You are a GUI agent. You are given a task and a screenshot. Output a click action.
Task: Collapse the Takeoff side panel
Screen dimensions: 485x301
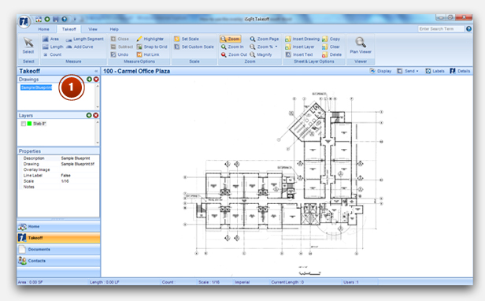[x=96, y=71]
